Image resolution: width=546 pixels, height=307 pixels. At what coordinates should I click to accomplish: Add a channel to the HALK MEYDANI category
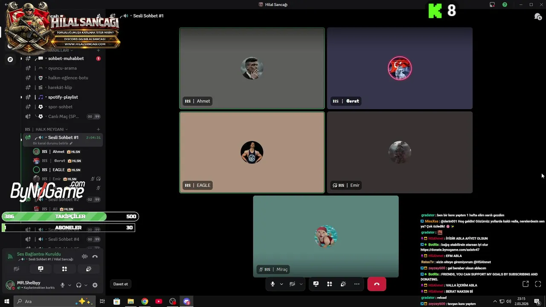[98, 129]
